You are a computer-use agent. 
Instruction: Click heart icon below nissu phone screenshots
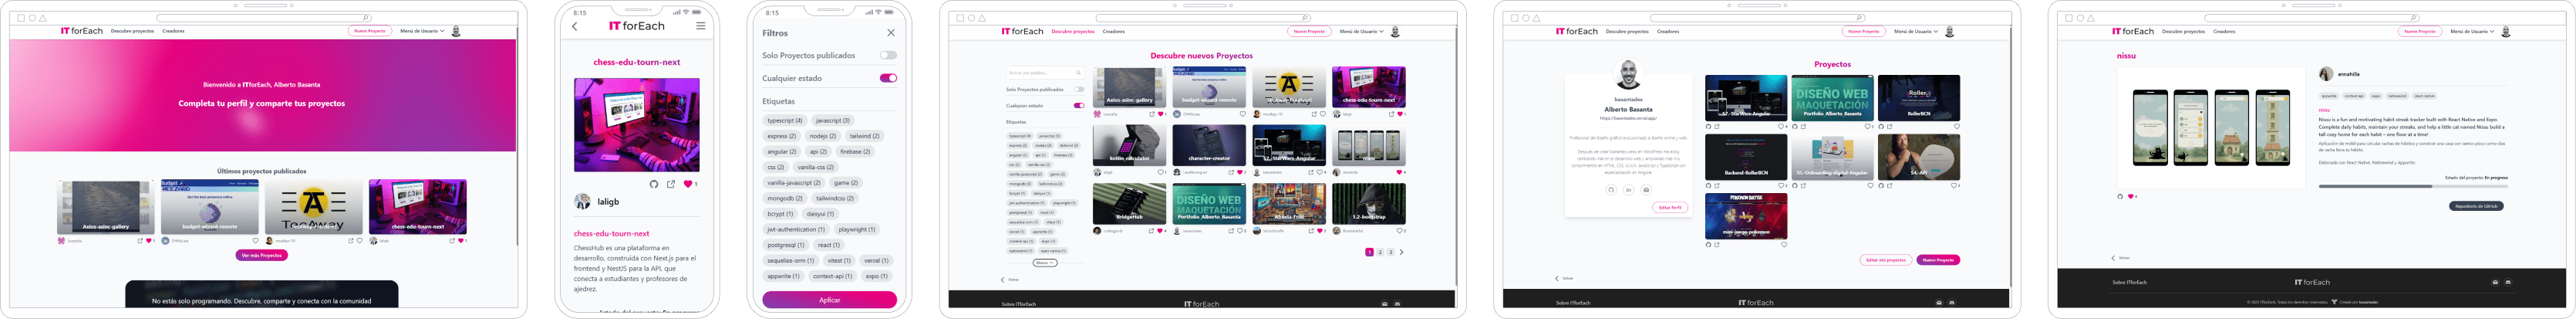(x=2130, y=196)
